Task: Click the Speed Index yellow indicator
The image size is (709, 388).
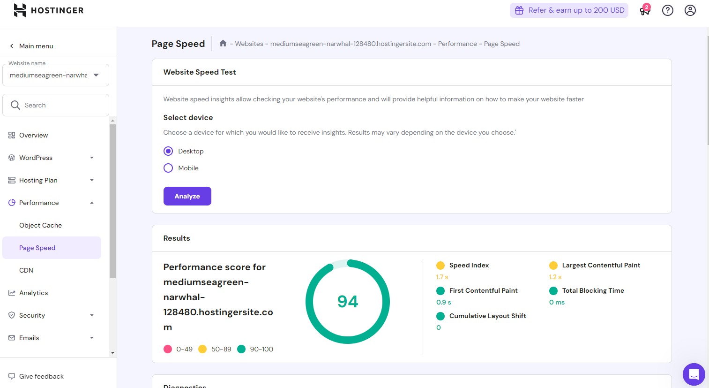Action: tap(440, 266)
